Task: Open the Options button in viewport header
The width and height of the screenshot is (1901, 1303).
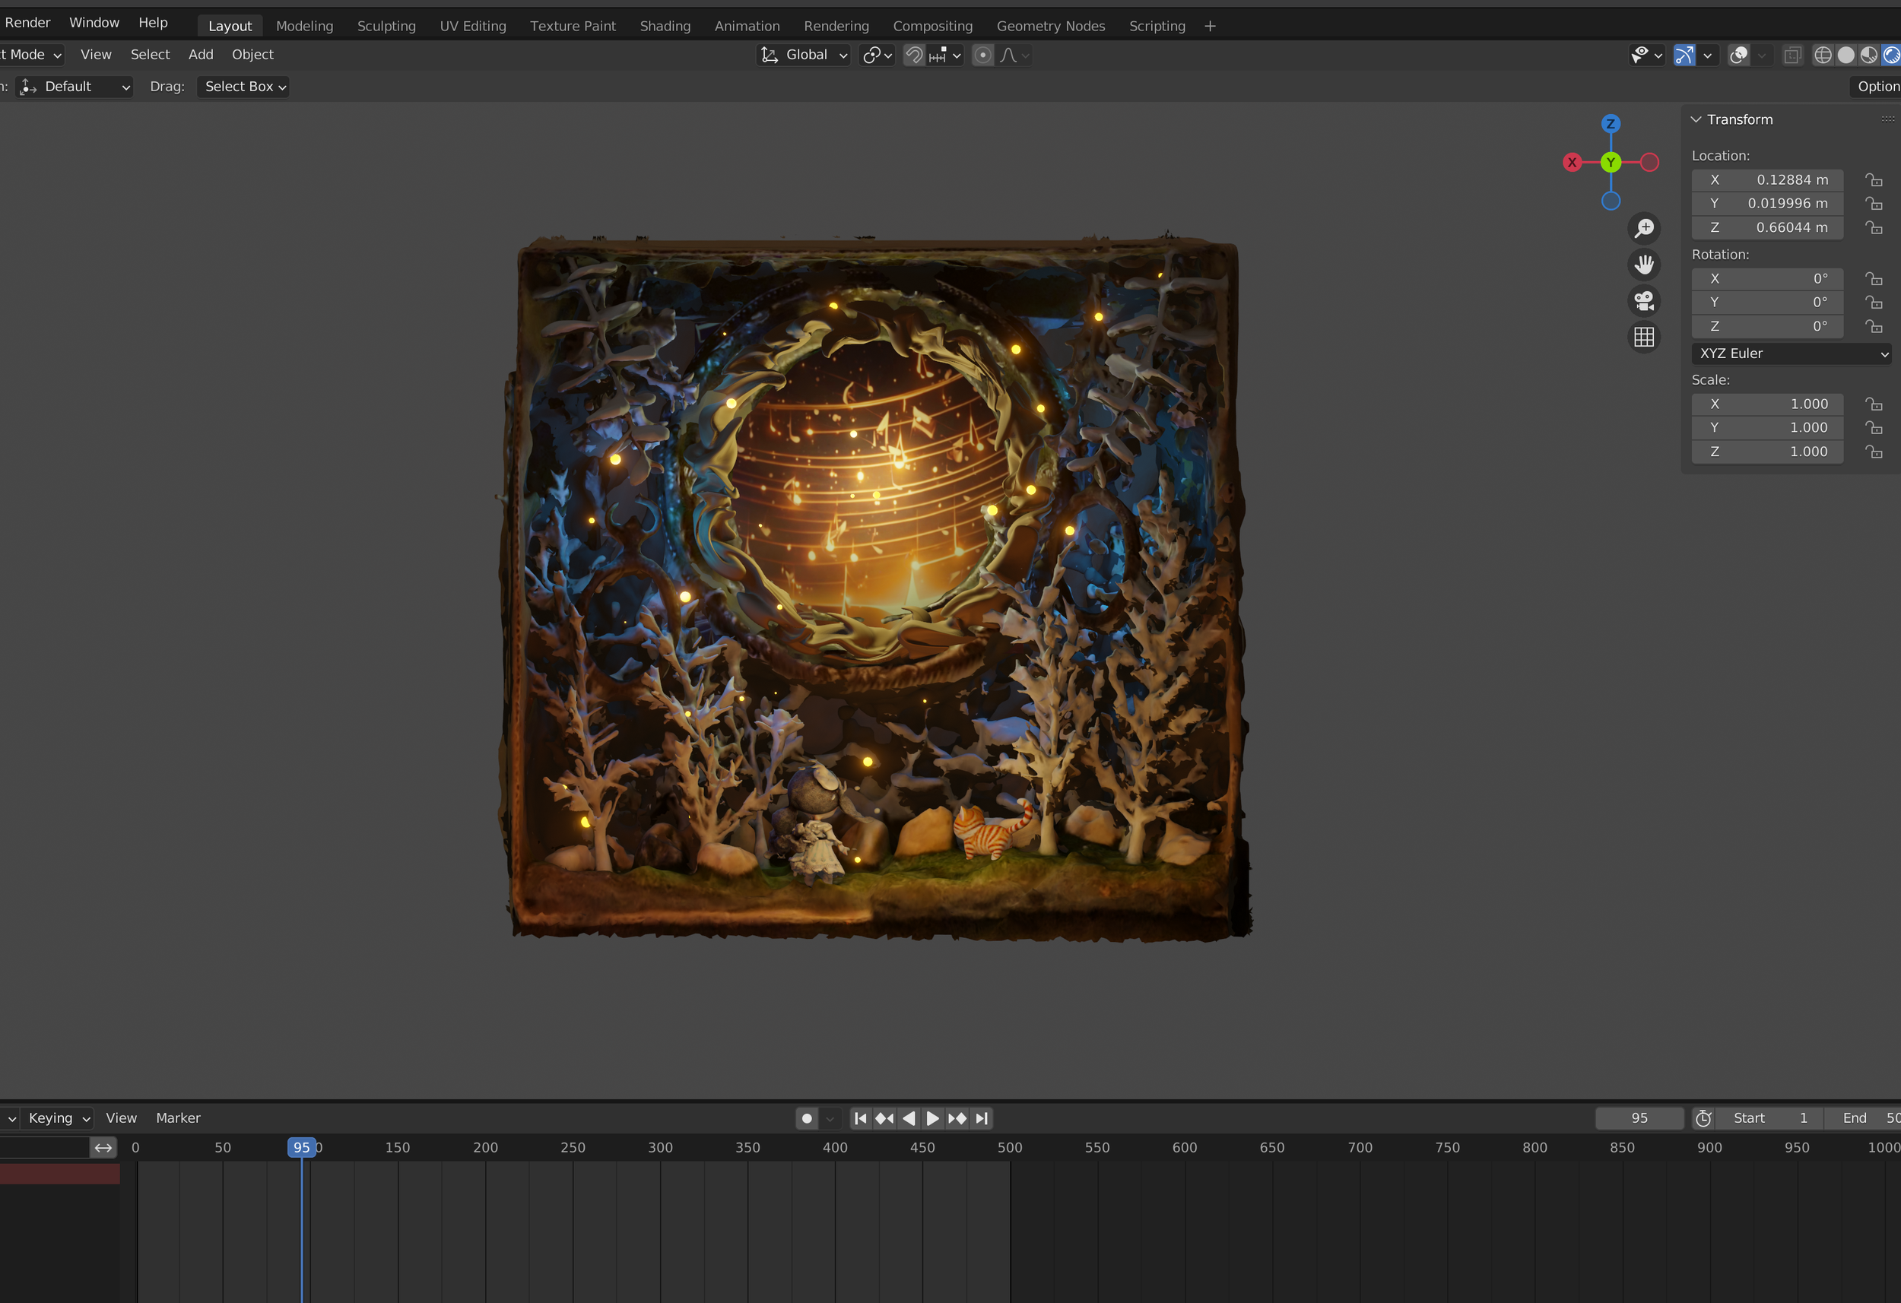Action: point(1876,87)
